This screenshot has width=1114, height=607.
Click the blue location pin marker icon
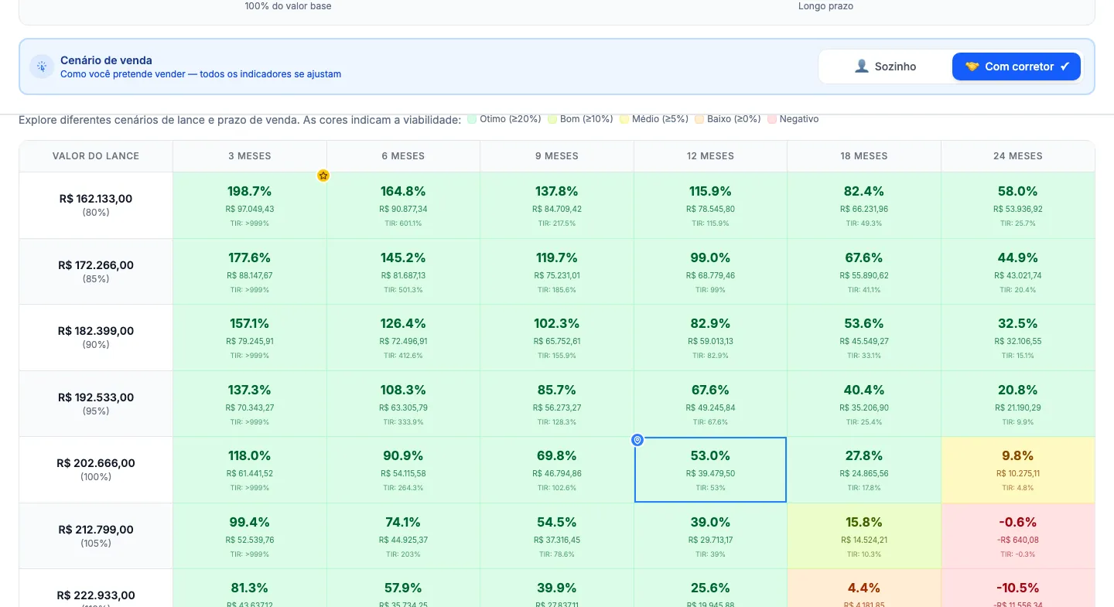tap(637, 440)
